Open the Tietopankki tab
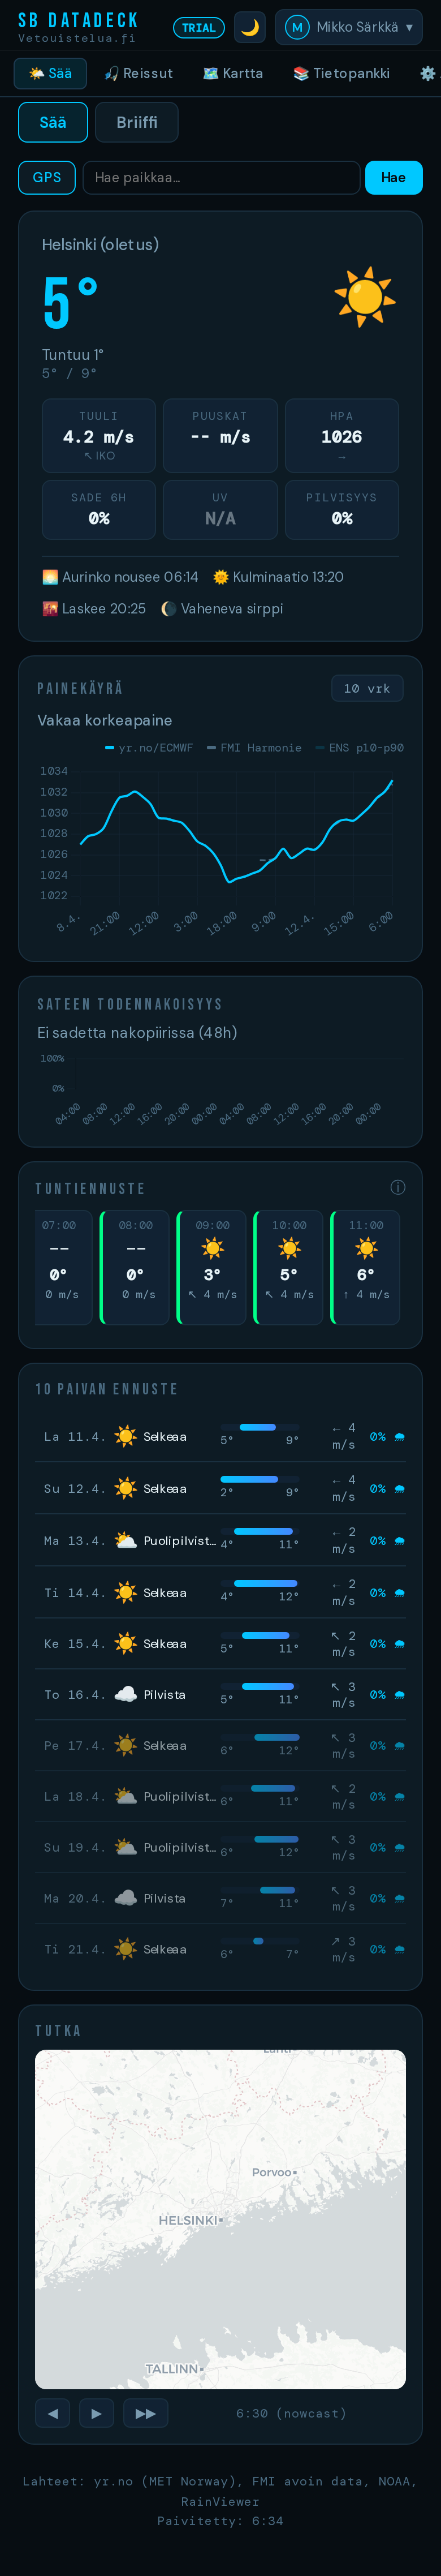 click(341, 74)
